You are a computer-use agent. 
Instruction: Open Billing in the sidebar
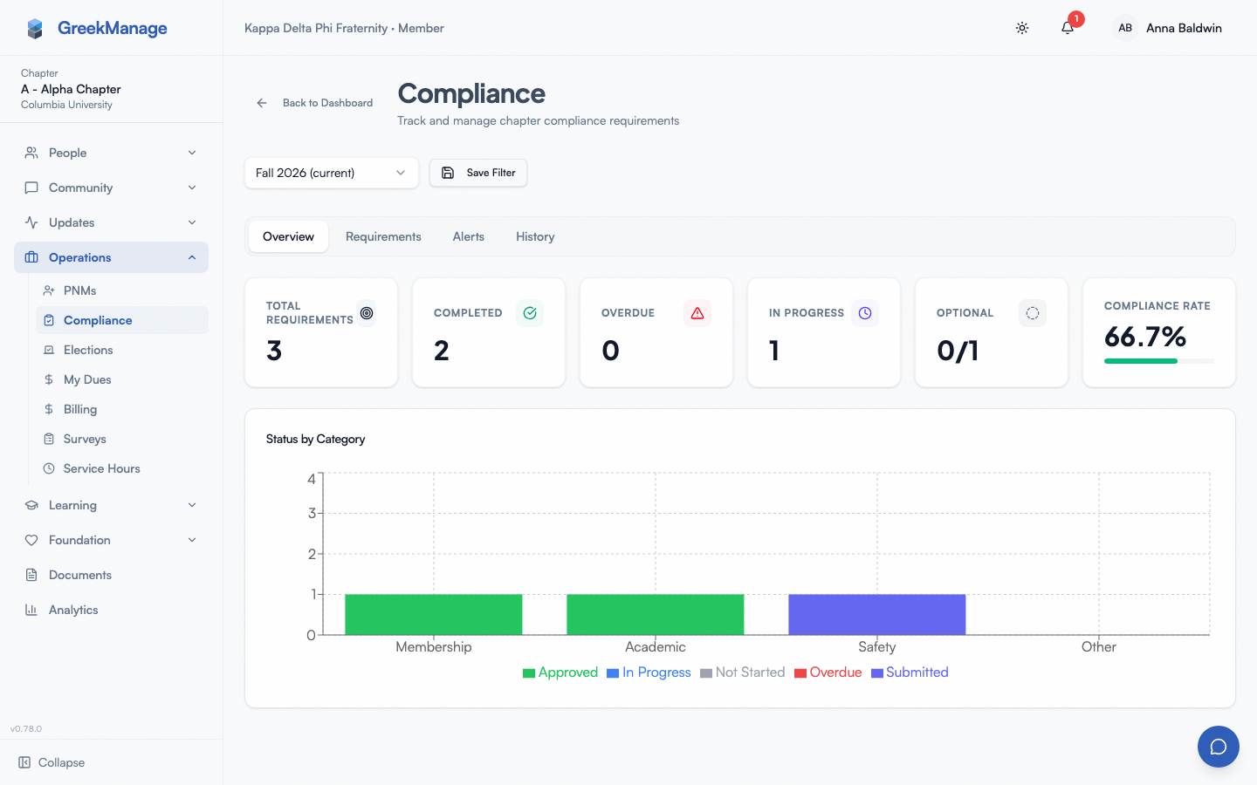(122, 409)
